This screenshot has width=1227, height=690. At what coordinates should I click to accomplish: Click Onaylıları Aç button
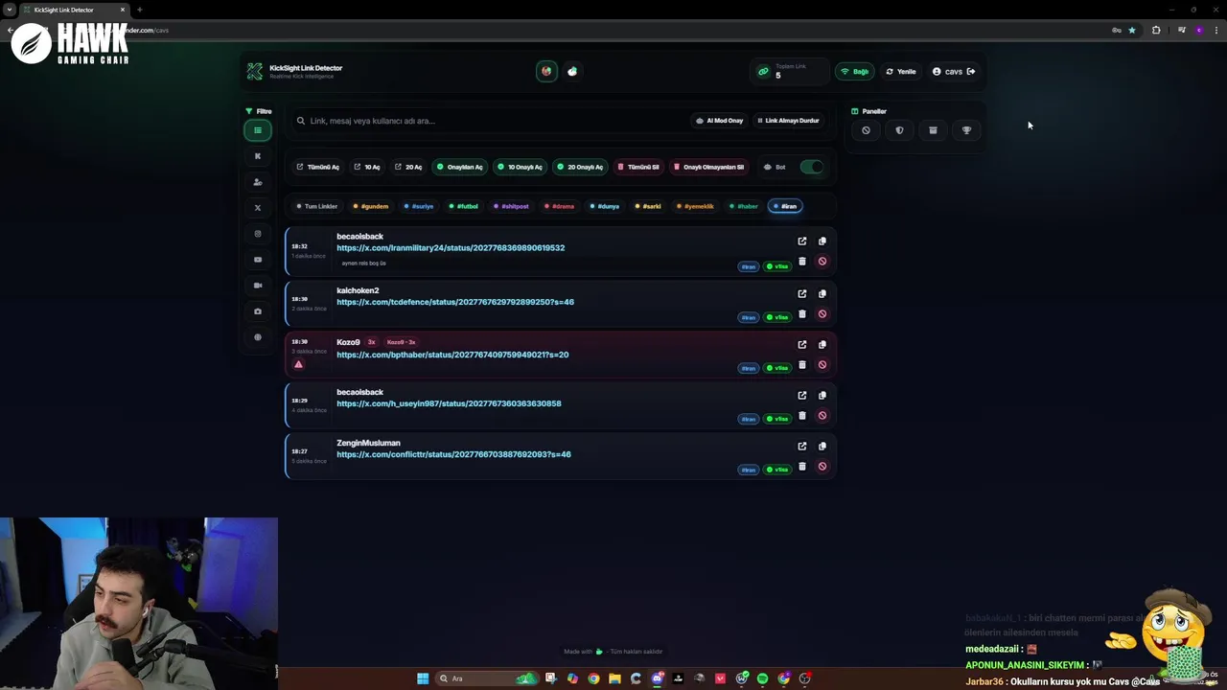click(460, 167)
